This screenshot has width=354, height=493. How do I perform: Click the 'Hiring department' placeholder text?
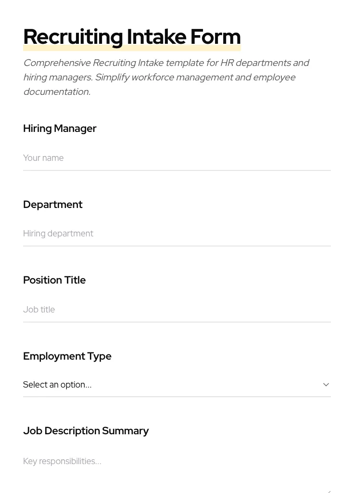58,234
